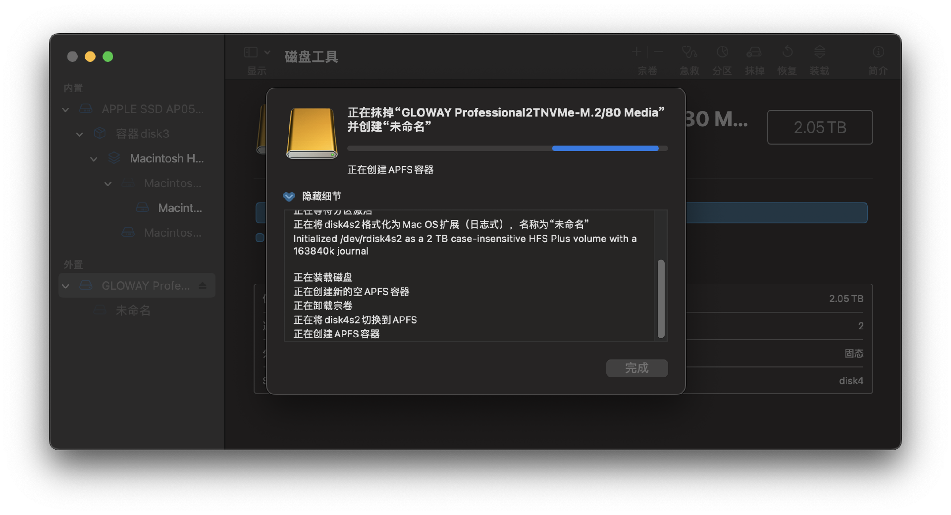Click the eject icon next to GLOWAY
Viewport: 951px width, 515px height.
pyautogui.click(x=203, y=286)
